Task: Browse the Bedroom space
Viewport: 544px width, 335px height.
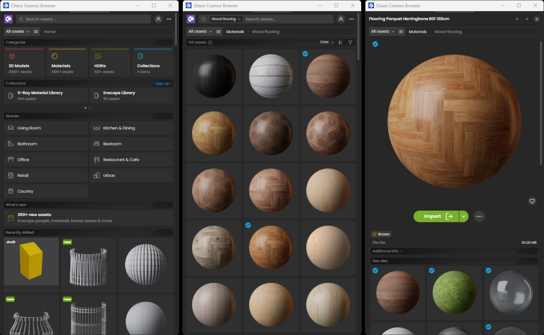Action: [131, 144]
